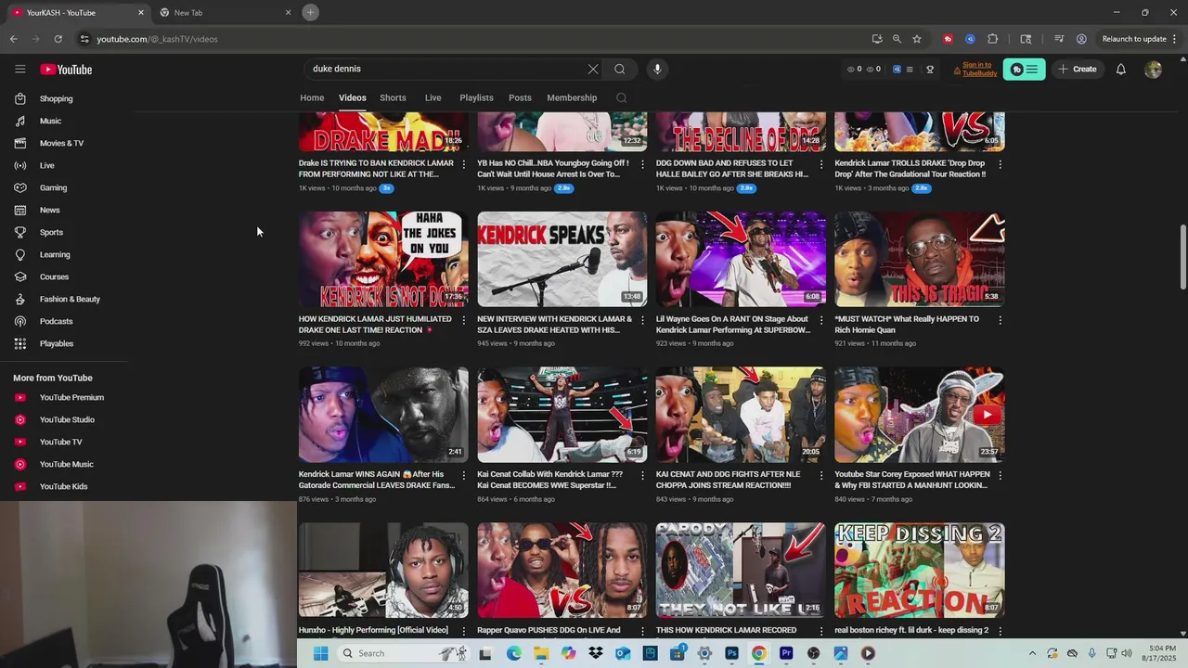The width and height of the screenshot is (1188, 668).
Task: Open a new browser tab with plus
Action: tap(311, 12)
